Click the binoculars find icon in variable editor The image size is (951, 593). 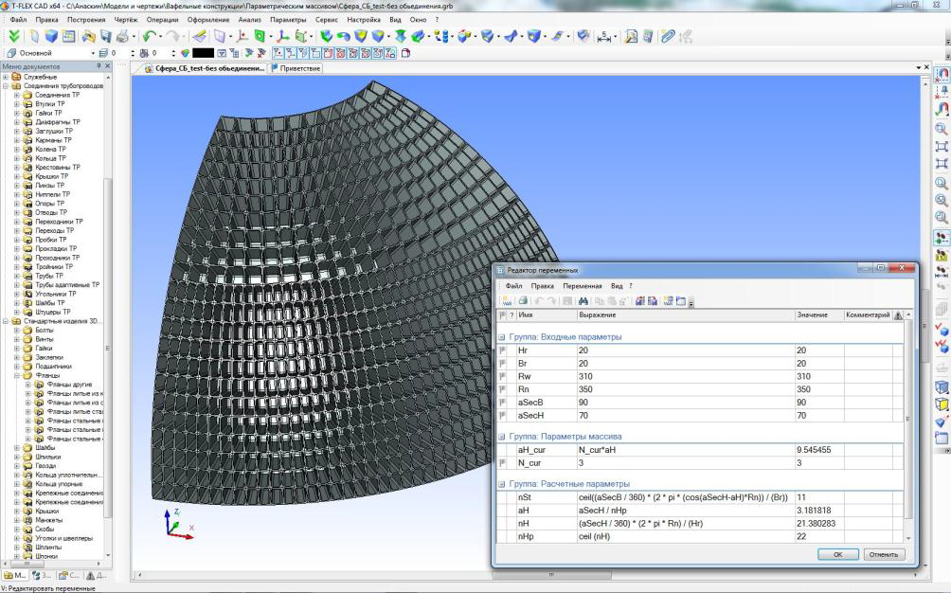tap(583, 300)
